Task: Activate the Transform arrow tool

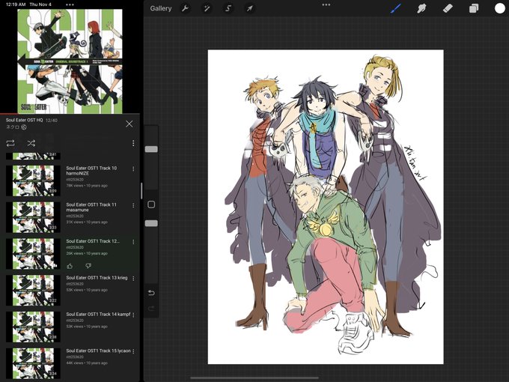Action: pos(249,8)
